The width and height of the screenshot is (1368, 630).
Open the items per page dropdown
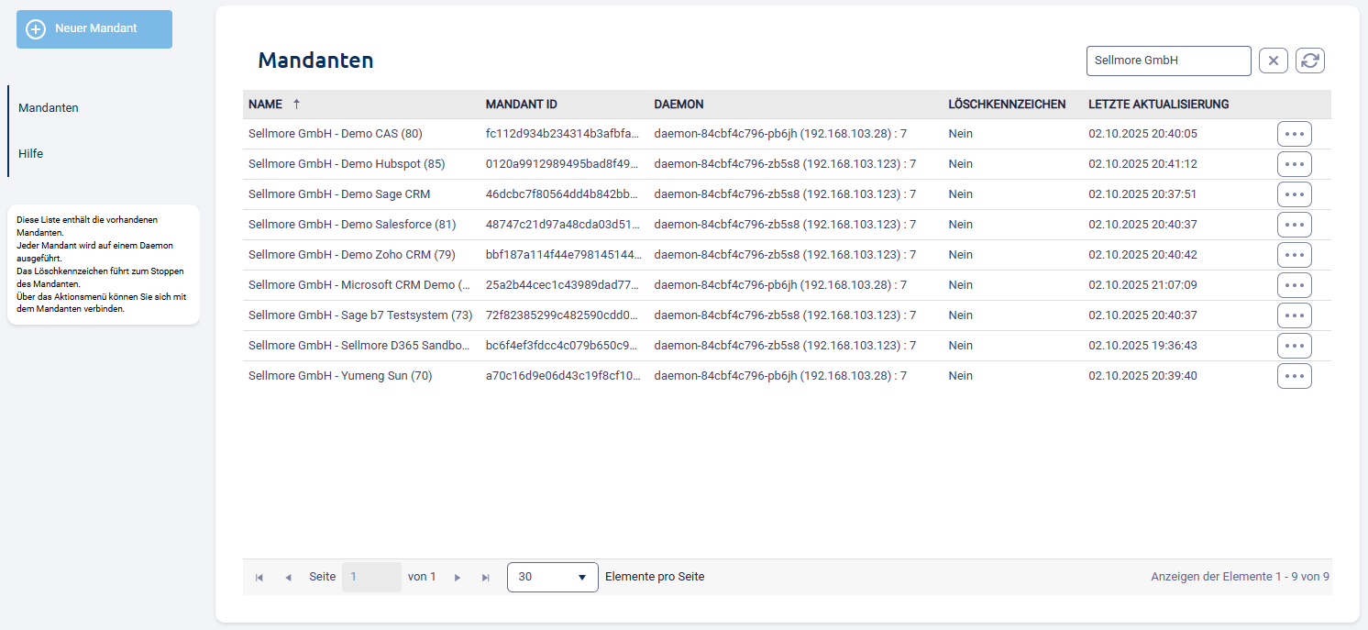pos(552,577)
